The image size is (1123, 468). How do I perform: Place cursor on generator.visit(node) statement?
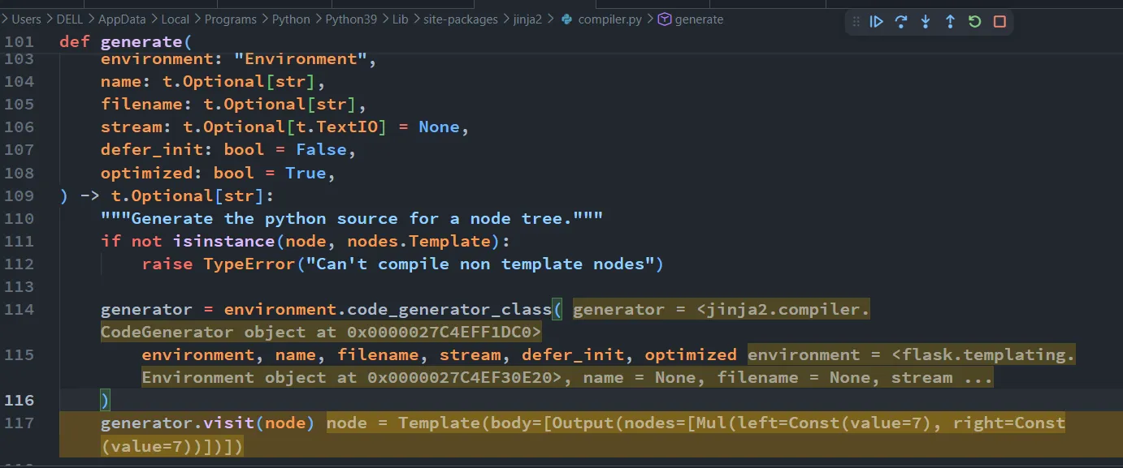tap(207, 423)
